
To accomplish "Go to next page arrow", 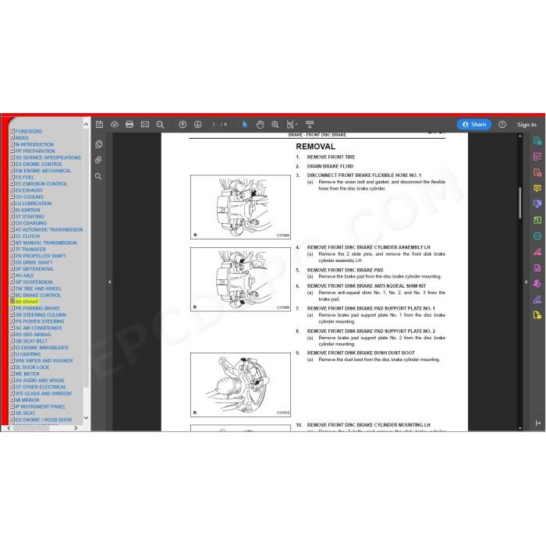I will pyautogui.click(x=198, y=124).
